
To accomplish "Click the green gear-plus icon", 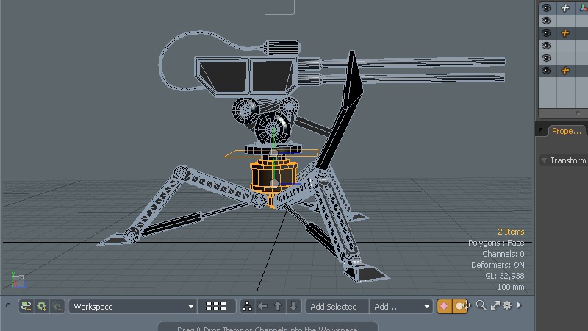I will coord(42,306).
